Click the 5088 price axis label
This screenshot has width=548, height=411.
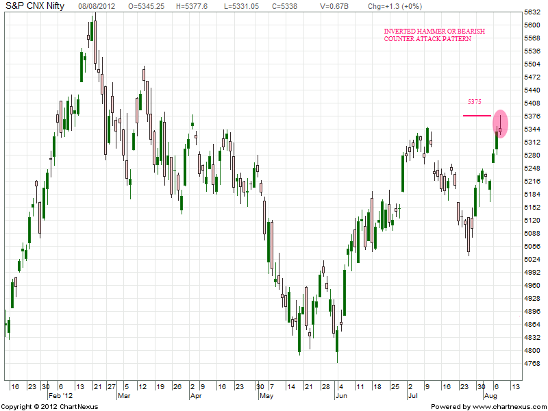pos(532,233)
